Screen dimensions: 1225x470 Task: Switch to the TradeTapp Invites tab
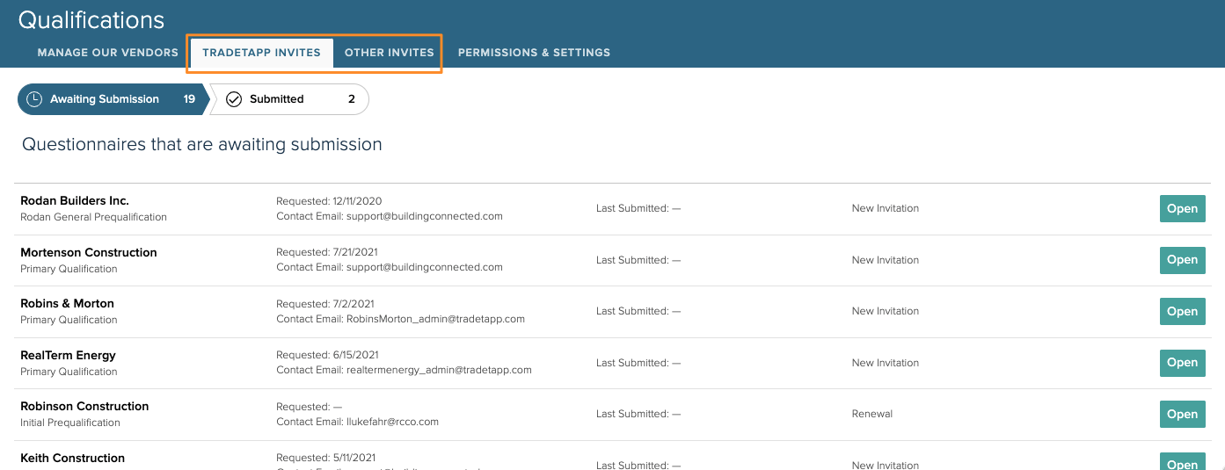261,53
